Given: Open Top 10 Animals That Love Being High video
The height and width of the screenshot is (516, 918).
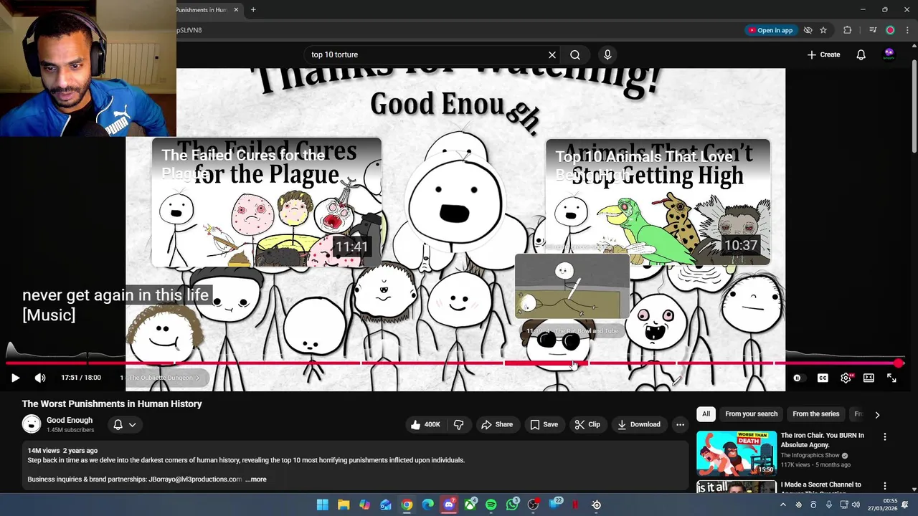Looking at the screenshot, I should (658, 202).
